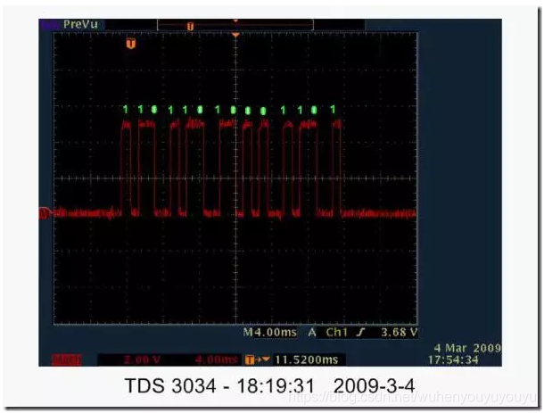Click the M4.00ms timebase readout

tap(269, 332)
